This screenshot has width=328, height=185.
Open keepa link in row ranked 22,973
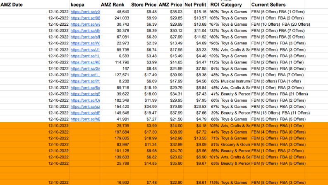(85, 43)
